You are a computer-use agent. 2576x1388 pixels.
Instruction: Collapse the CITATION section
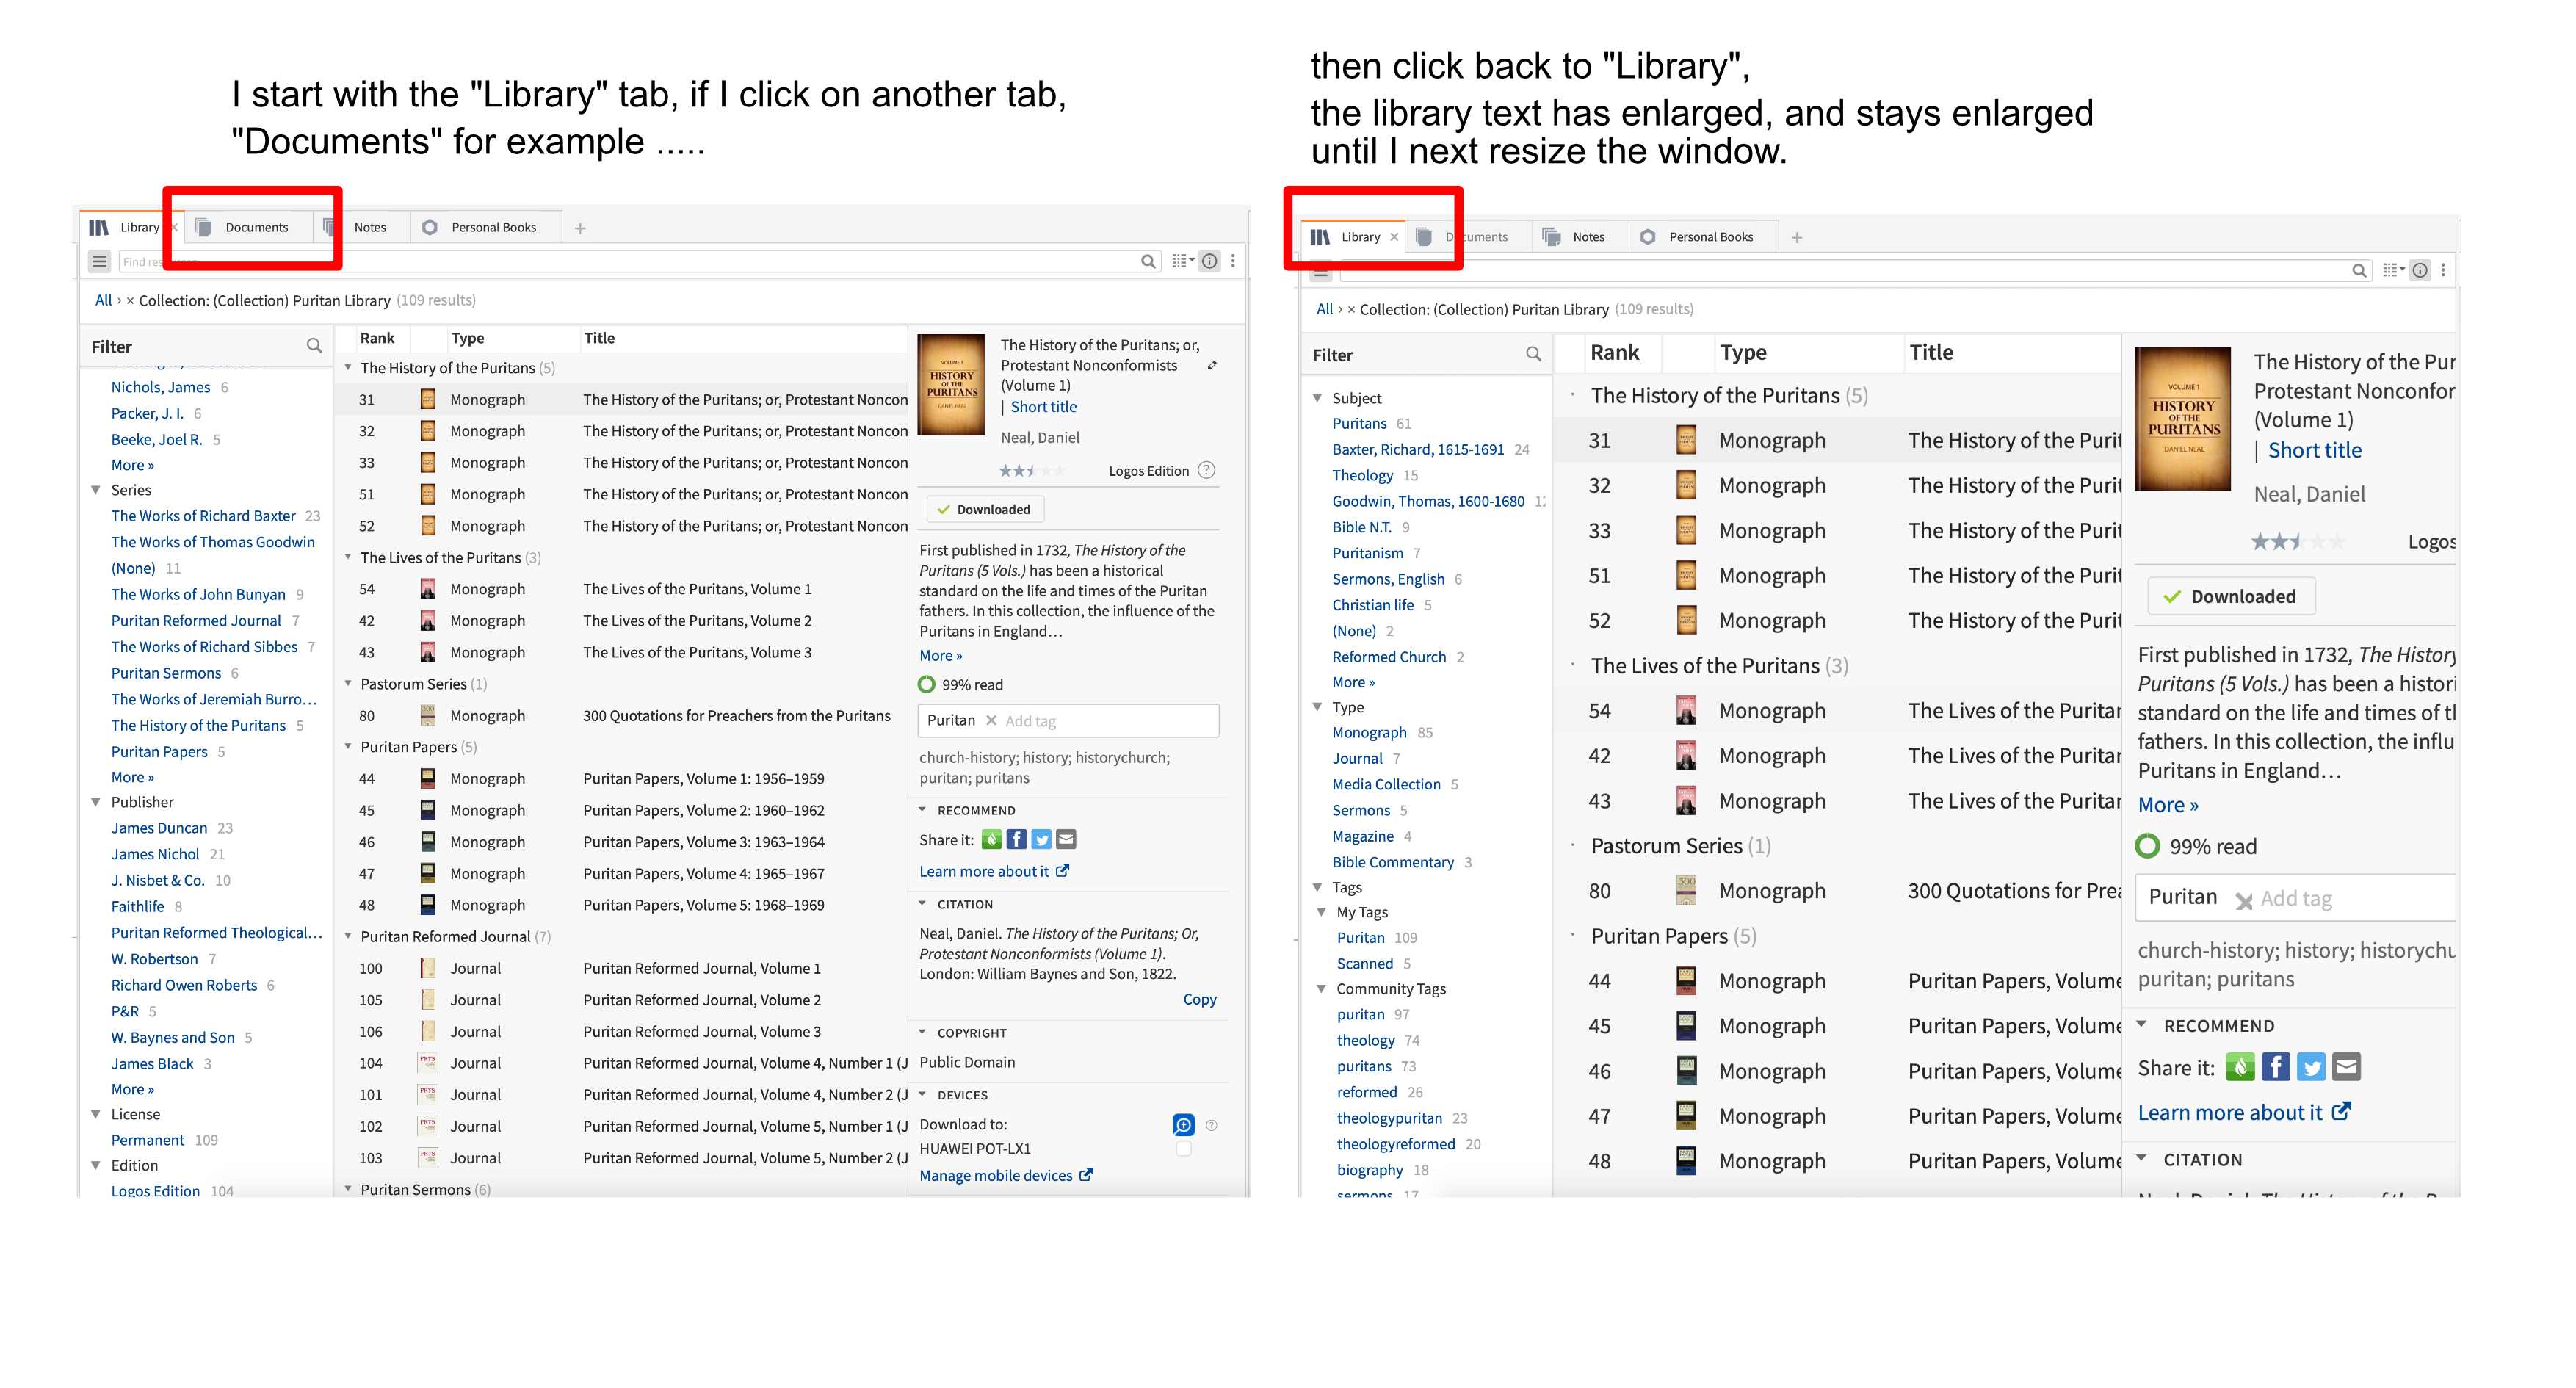coord(922,903)
